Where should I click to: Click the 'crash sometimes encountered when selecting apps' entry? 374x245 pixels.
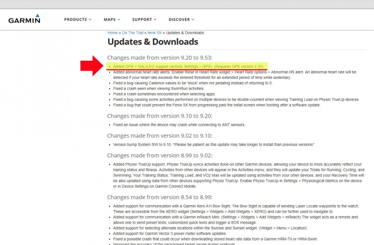164,94
